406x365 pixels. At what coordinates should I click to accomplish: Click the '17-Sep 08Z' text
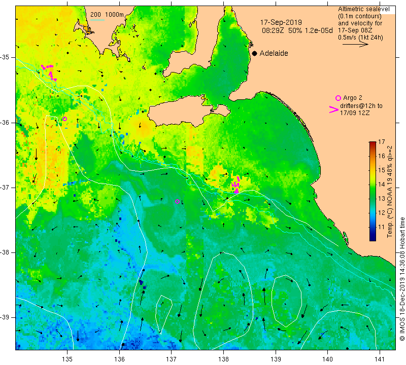point(355,30)
